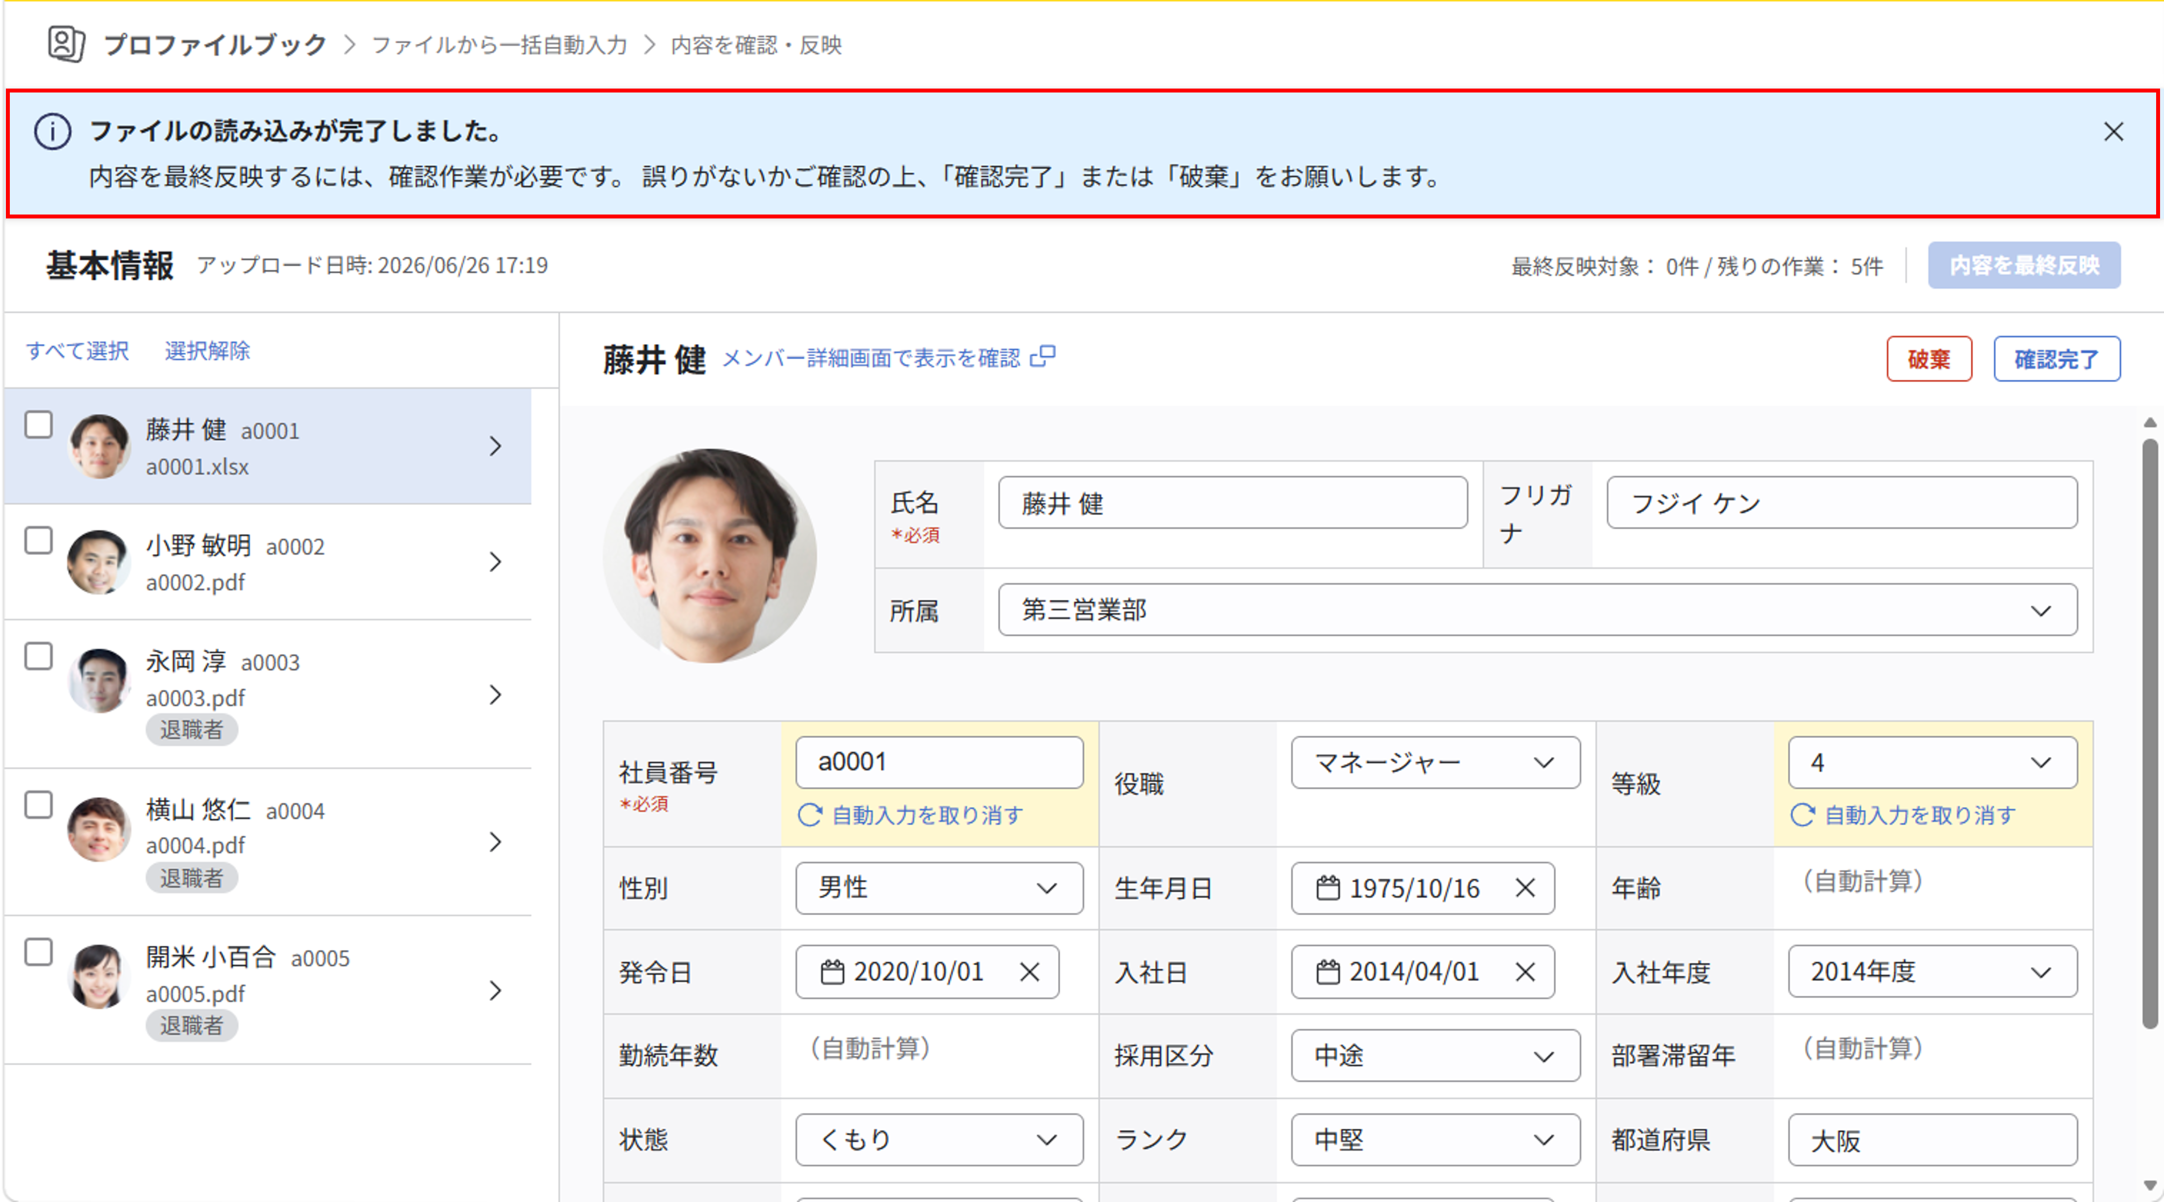Click 小野 敏明 avatar in member list
2164x1202 pixels.
coord(99,562)
